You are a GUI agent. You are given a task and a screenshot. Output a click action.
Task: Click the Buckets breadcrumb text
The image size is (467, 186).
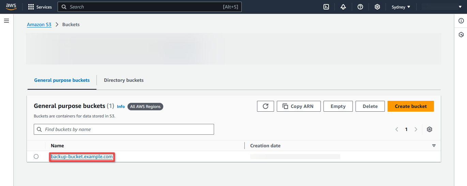click(x=71, y=24)
